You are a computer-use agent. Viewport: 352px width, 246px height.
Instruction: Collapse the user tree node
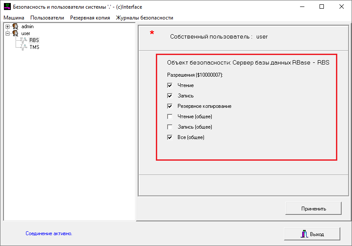(7, 33)
